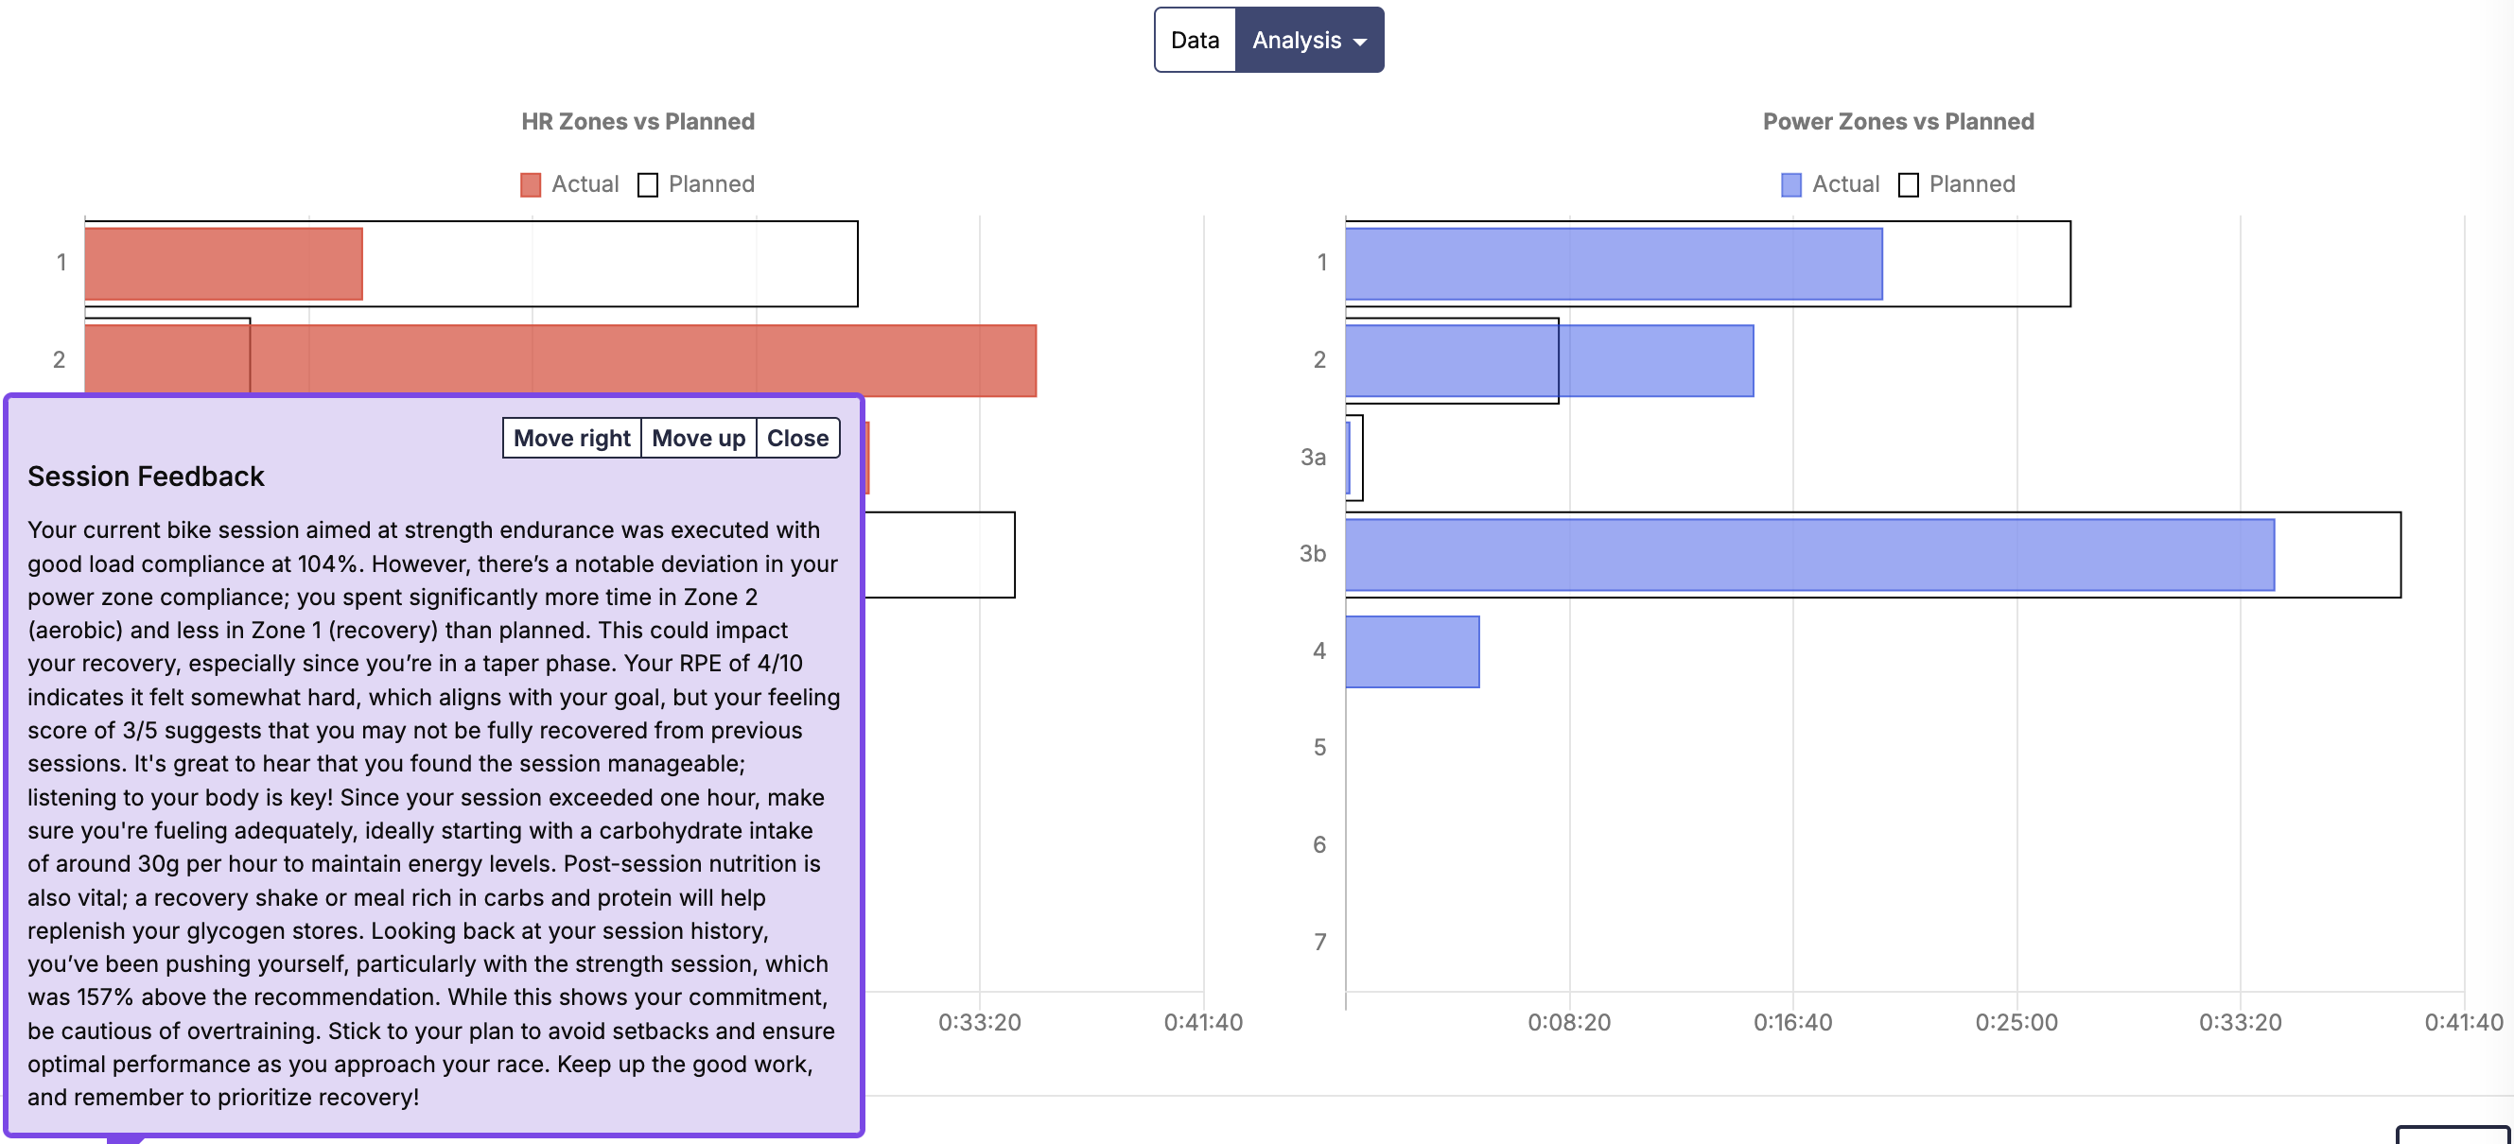Switch to the Data tab
Screen dimensions: 2514x1144
[x=1195, y=40]
